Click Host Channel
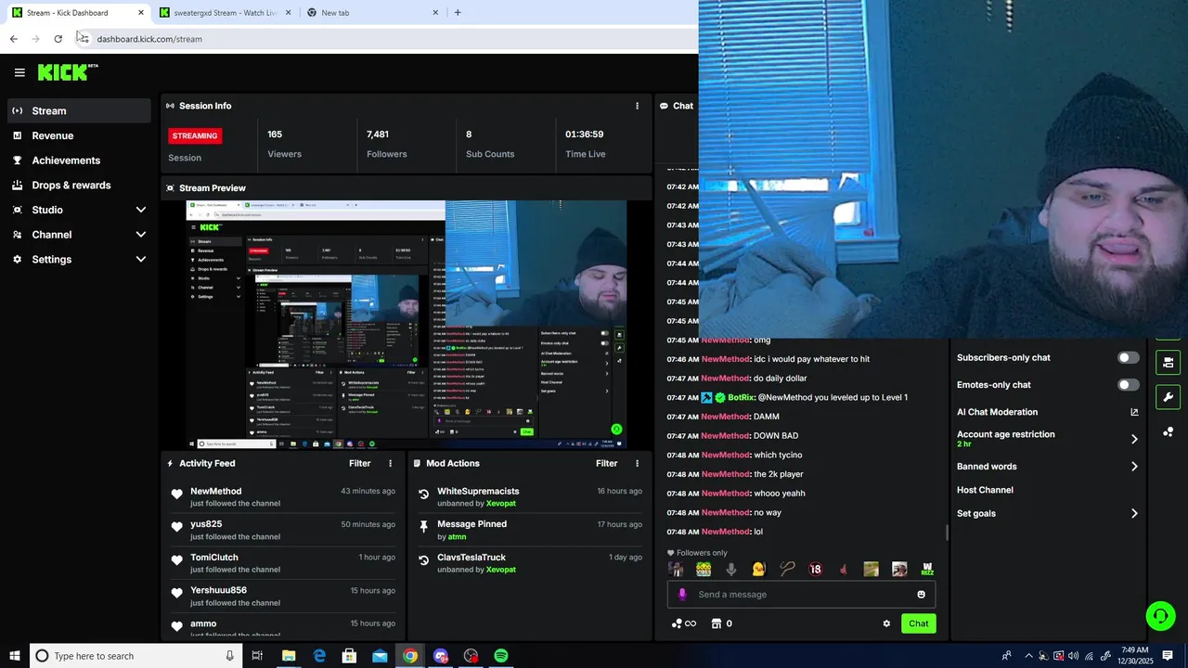This screenshot has height=668, width=1188. point(985,490)
